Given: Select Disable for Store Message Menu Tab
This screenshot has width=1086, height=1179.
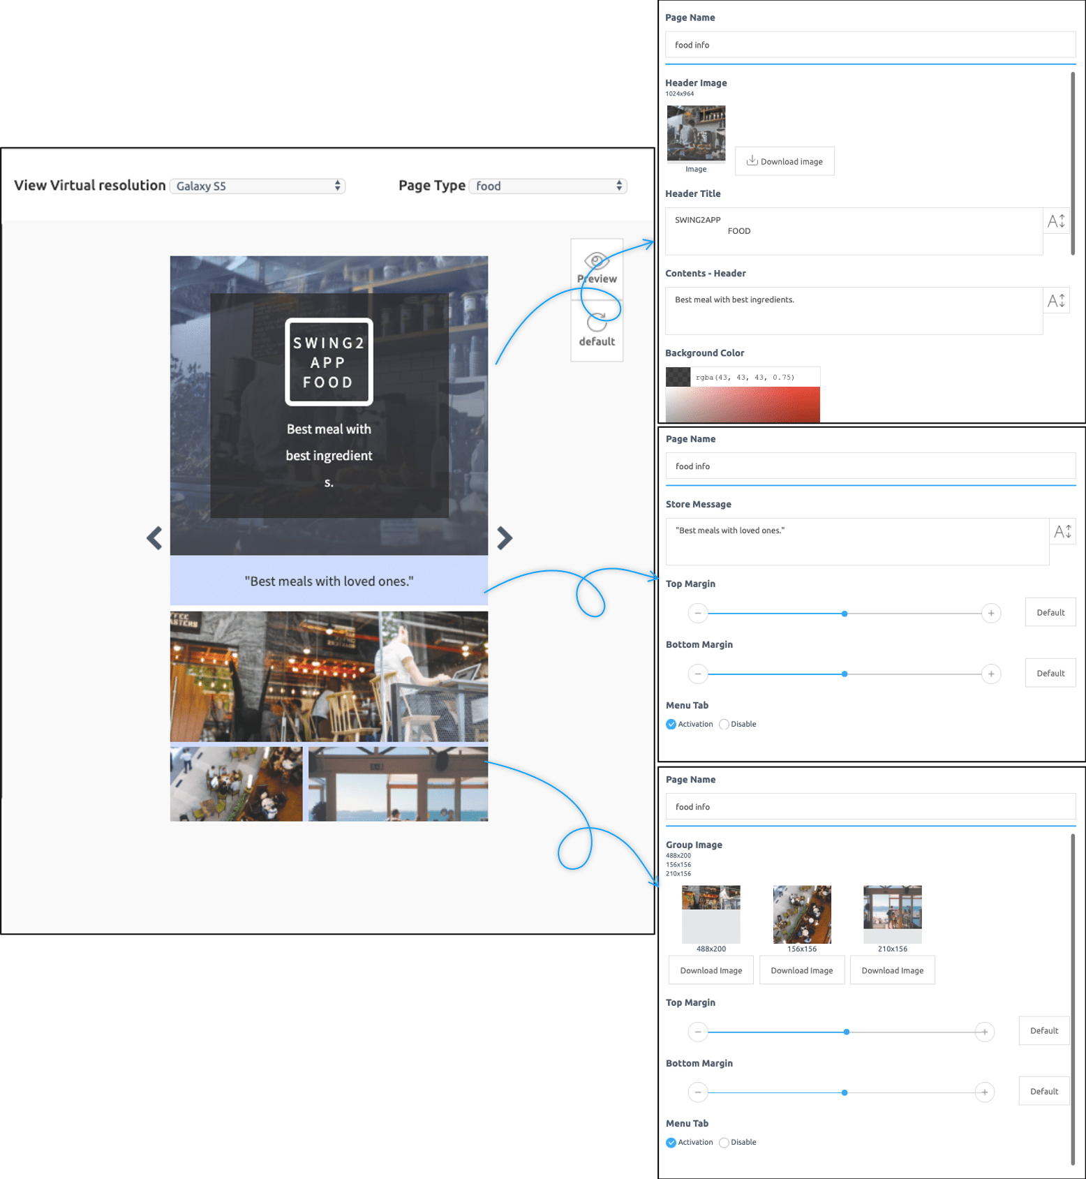Looking at the screenshot, I should coord(724,725).
